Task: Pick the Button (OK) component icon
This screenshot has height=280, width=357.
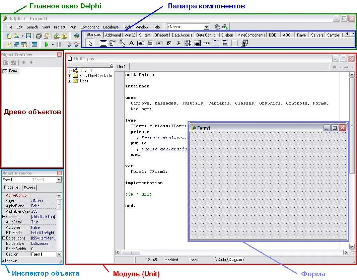Action: click(x=160, y=43)
